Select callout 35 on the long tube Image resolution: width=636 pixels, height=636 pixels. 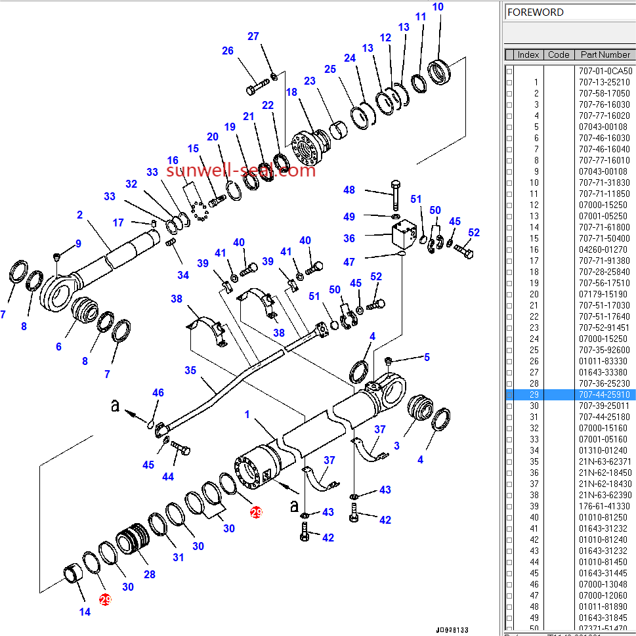(x=190, y=370)
